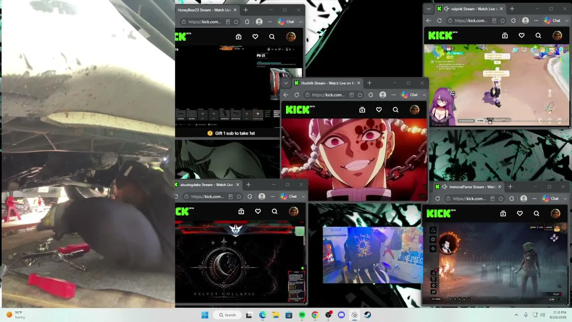Open extensions in Hosh4k window toolbar
The image size is (572, 322).
coord(370,95)
